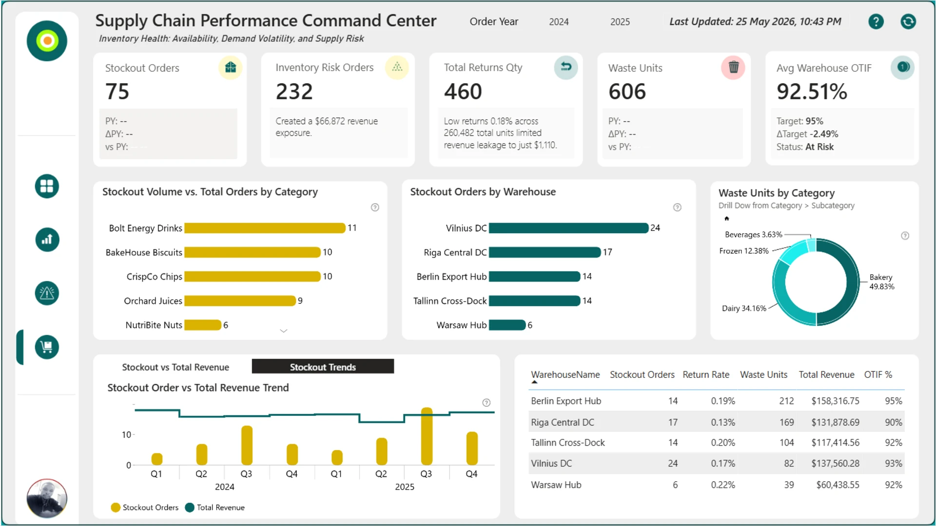Click the gauge icon on Avg Warehouse OTIF card

[903, 67]
